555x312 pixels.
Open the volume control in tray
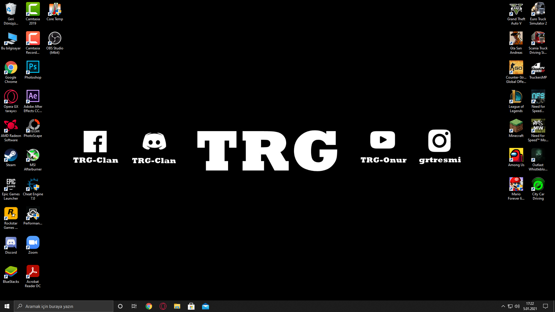[x=517, y=306]
